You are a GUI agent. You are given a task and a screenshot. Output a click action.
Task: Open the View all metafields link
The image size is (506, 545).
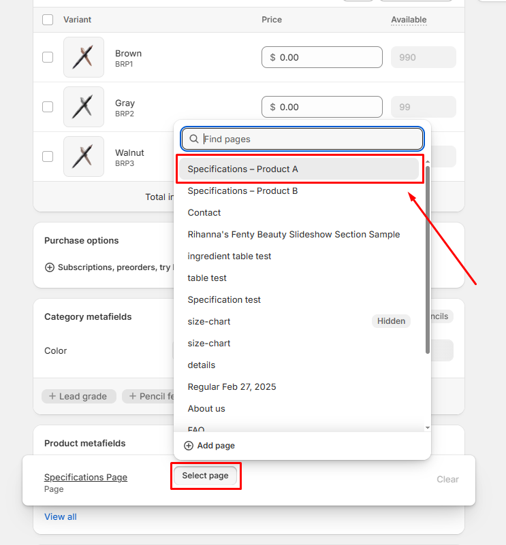[61, 516]
